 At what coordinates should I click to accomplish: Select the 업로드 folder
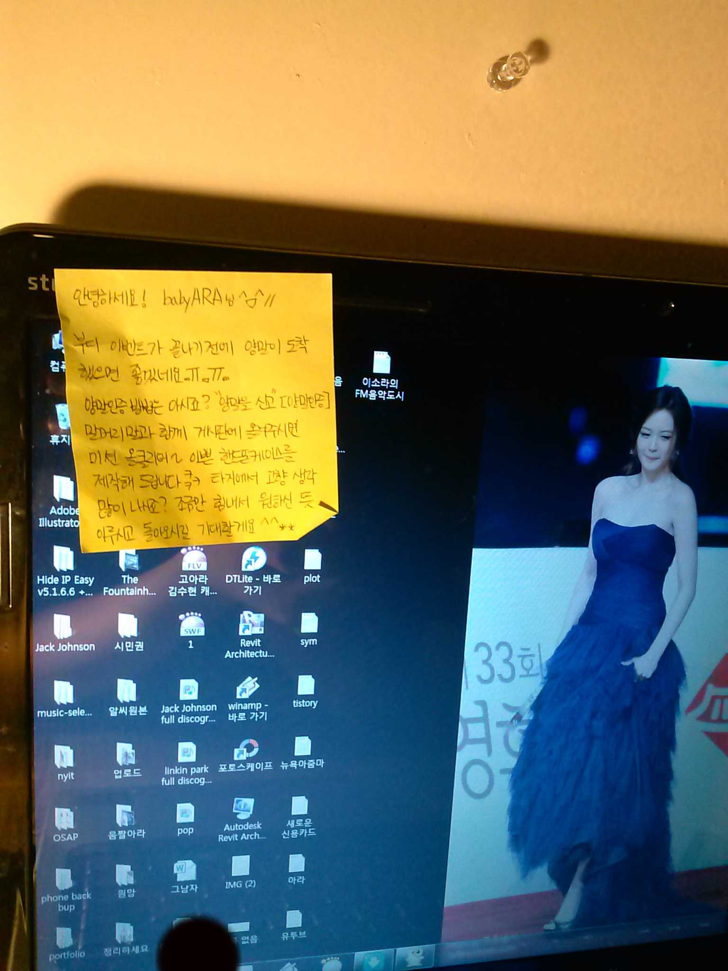(x=127, y=760)
